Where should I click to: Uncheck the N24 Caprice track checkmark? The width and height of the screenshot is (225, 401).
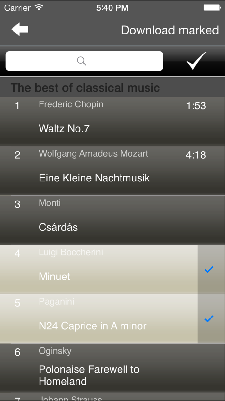(209, 319)
